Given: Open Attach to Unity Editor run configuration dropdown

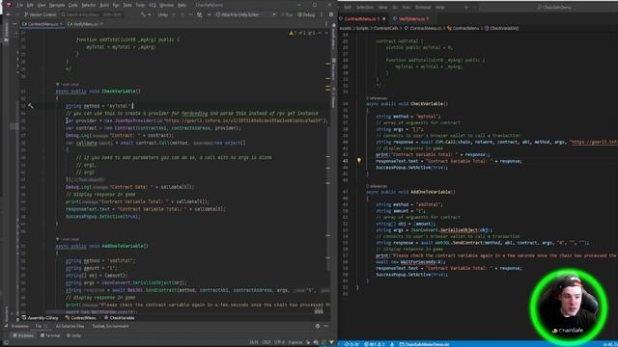Looking at the screenshot, I should pos(246,14).
